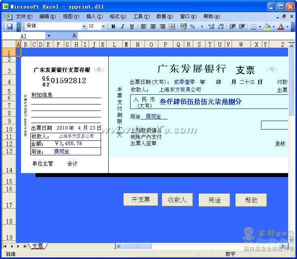This screenshot has height=259, width=297.
Task: Open 帮助 menu
Action: (212, 17)
